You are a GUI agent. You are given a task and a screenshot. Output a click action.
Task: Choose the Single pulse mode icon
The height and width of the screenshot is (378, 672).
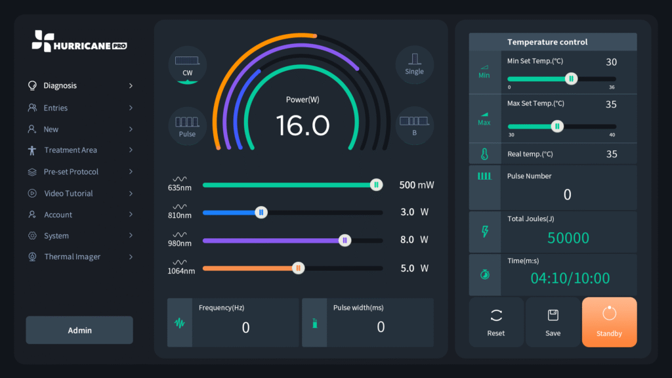click(414, 64)
